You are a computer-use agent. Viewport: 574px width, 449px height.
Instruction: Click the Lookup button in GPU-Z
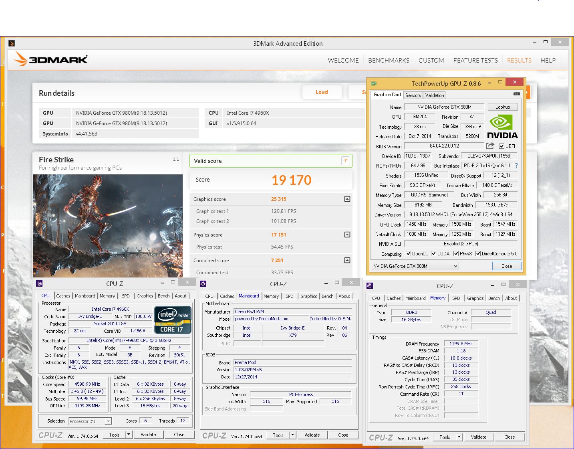click(x=502, y=107)
